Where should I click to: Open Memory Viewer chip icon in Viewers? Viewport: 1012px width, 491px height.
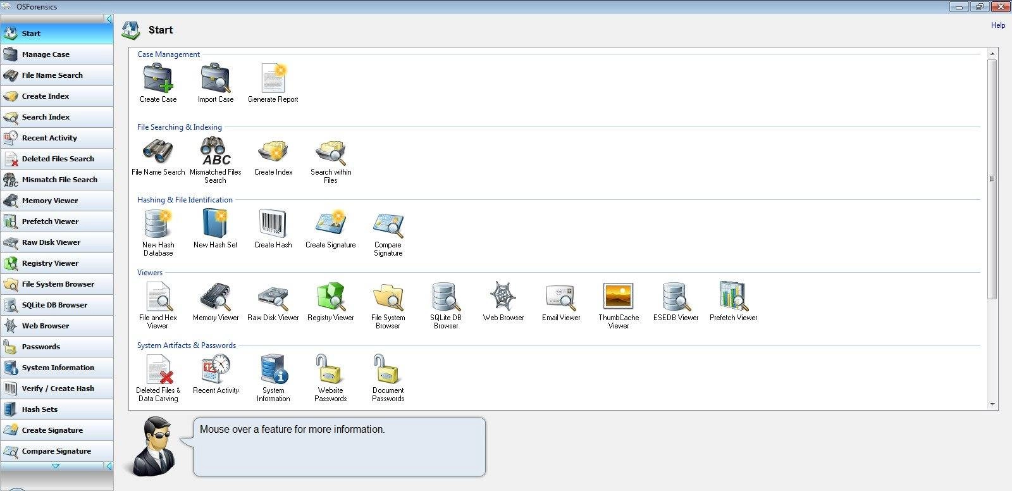pos(216,296)
